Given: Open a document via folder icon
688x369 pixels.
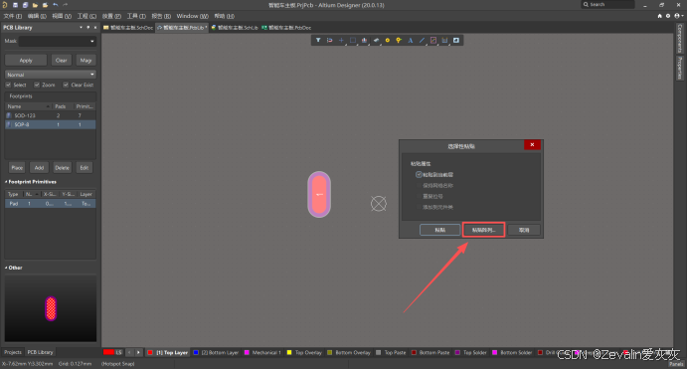Looking at the screenshot, I should coord(35,5).
